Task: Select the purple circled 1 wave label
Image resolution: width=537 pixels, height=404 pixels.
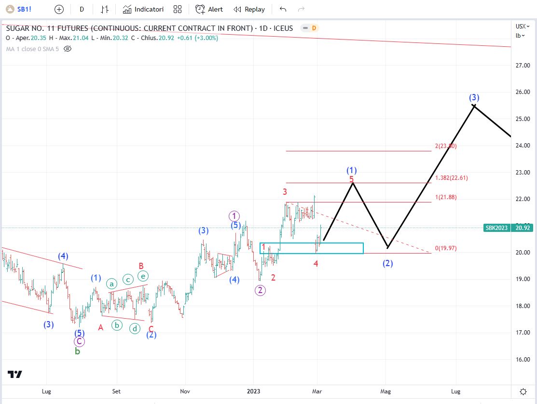Action: [234, 216]
